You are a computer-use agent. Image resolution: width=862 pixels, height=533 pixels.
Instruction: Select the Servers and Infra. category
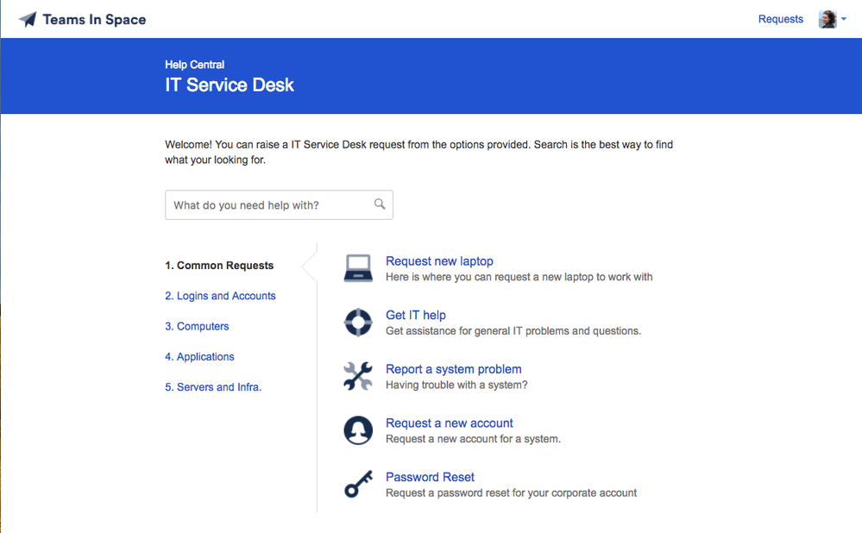tap(213, 386)
